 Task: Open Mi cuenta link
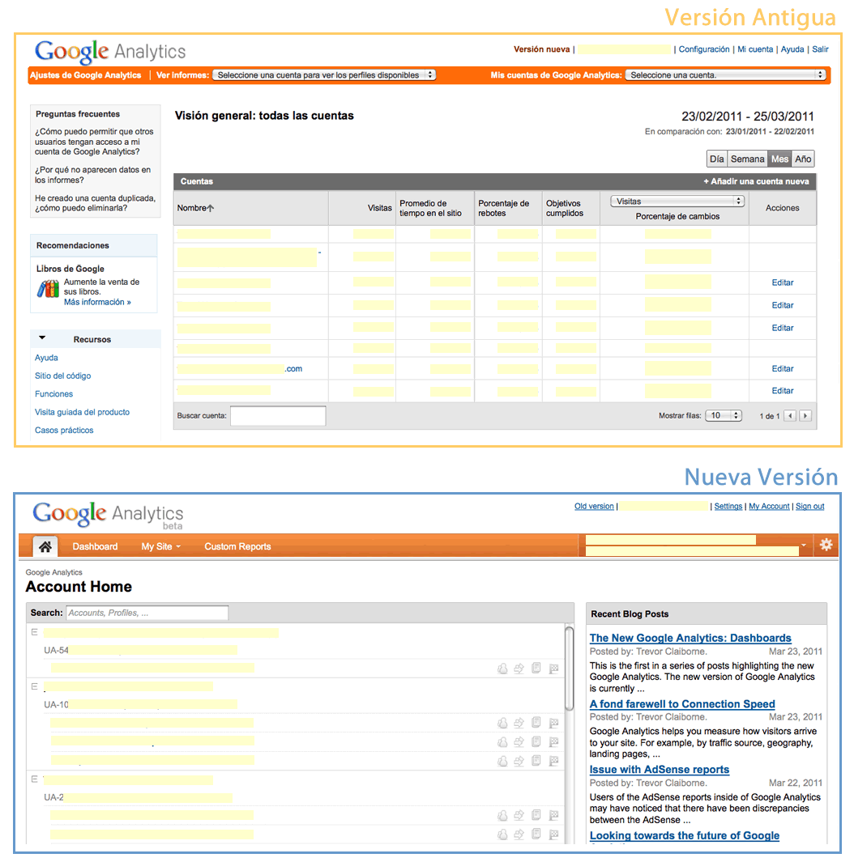pos(755,49)
